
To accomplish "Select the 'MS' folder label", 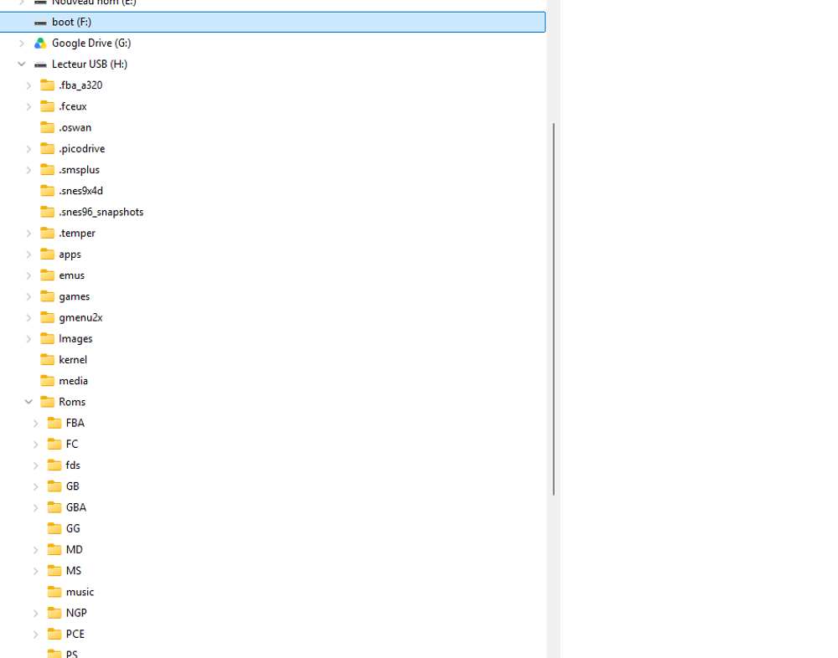I will coord(74,570).
